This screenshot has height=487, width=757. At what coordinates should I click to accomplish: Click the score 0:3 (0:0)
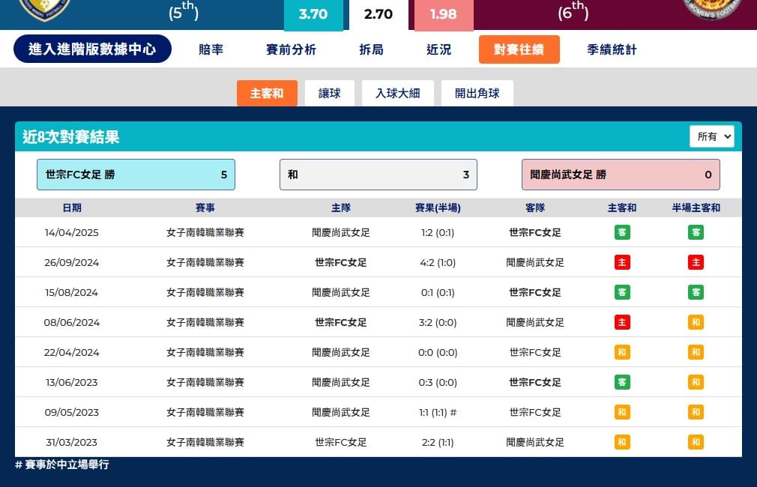438,382
